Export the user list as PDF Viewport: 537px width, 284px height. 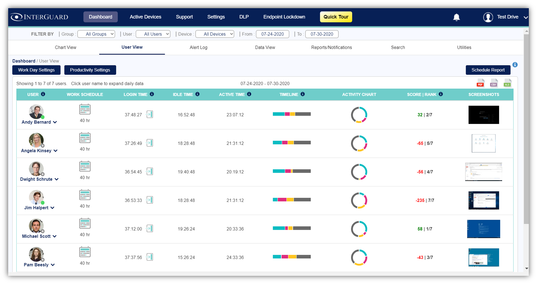pyautogui.click(x=480, y=83)
